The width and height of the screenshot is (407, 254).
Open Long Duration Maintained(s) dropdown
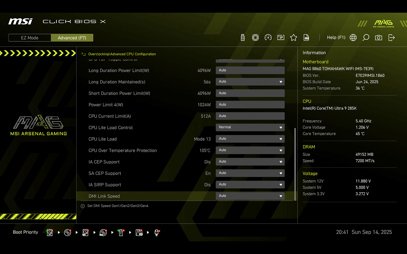(250, 82)
